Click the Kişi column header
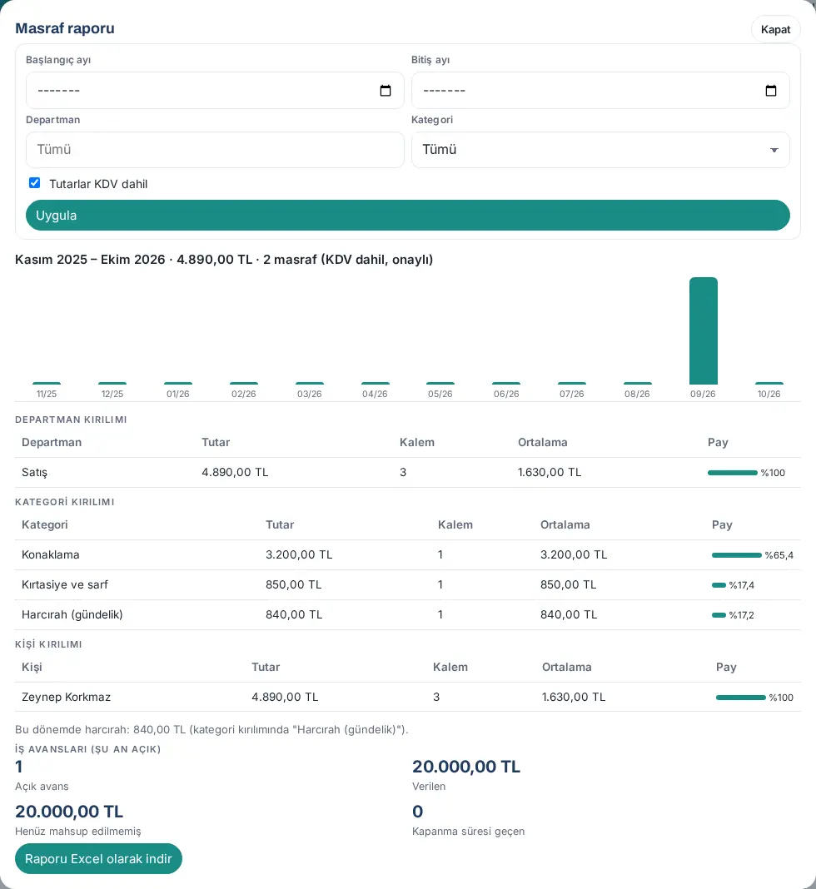 click(32, 668)
